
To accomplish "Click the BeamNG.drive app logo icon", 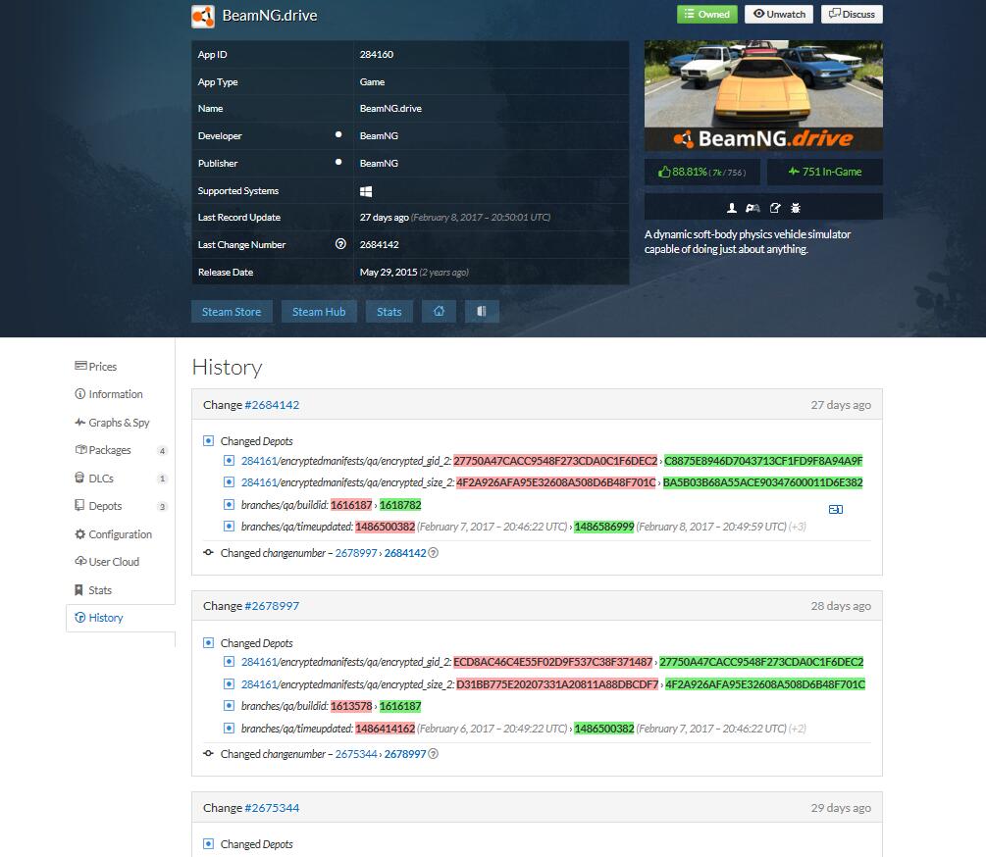I will tap(203, 17).
